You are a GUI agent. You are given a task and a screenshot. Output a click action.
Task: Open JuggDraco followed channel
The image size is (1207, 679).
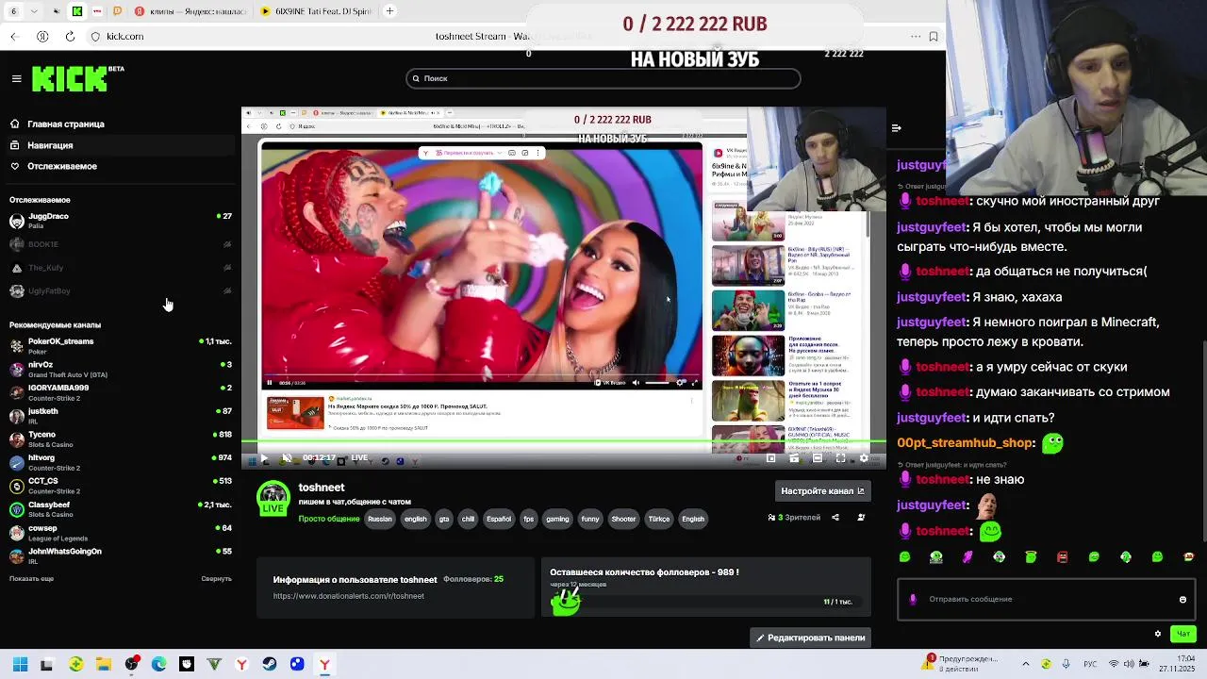[120, 221]
